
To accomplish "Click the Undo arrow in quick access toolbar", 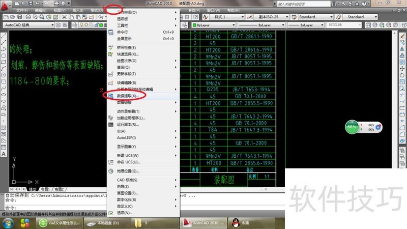I will tap(38, 4).
